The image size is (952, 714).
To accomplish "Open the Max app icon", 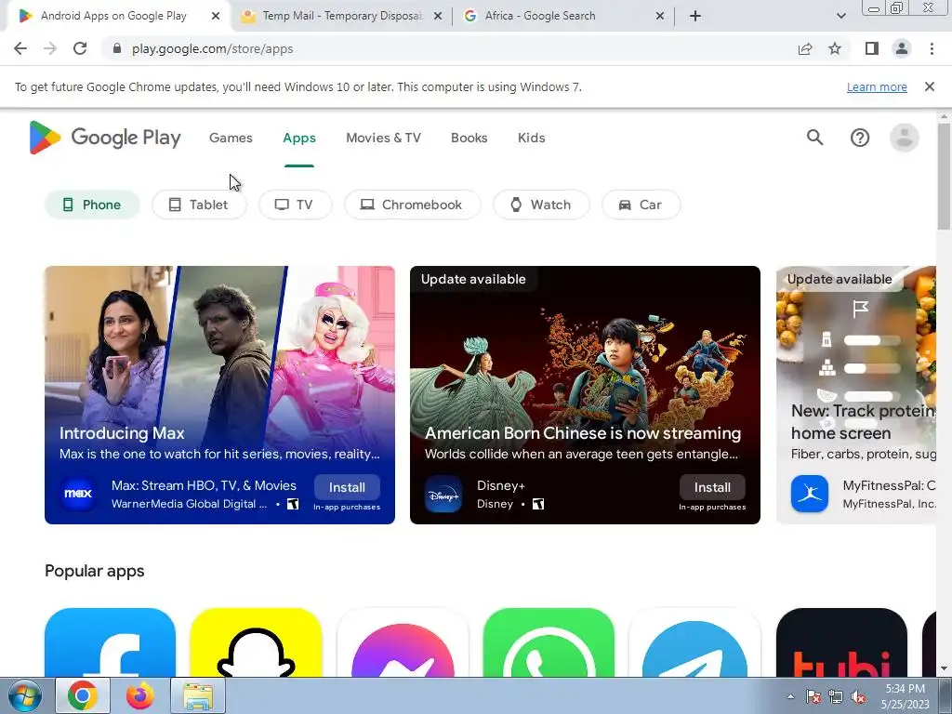I will coord(78,494).
